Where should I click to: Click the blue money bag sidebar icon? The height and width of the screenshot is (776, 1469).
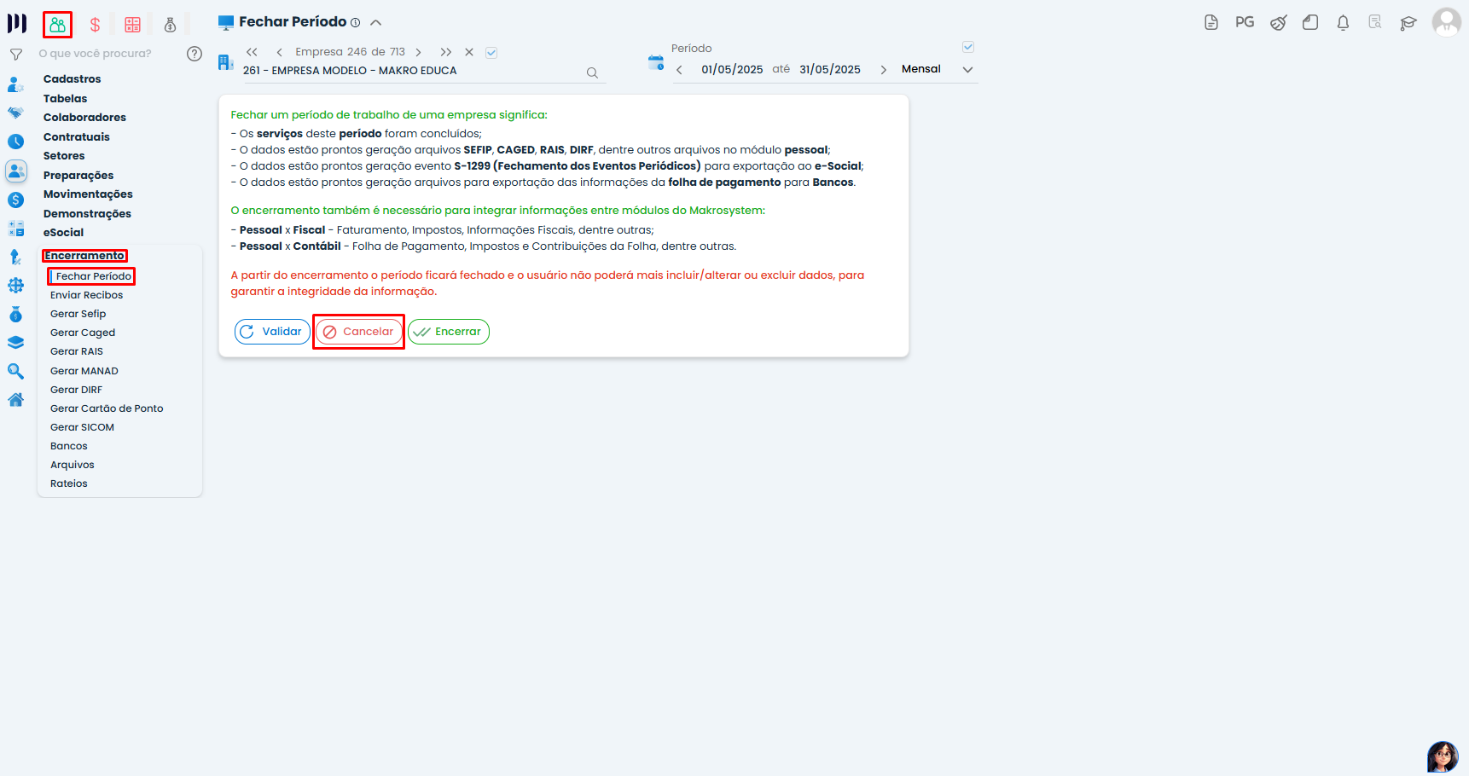15,315
